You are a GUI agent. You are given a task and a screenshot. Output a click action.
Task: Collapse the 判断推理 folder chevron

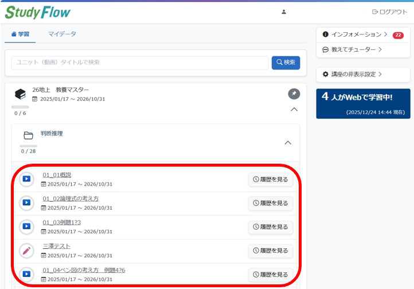click(x=288, y=142)
